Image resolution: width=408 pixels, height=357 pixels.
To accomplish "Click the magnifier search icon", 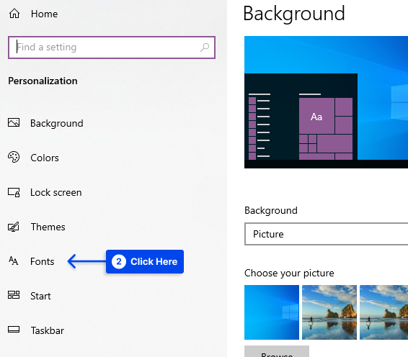I will [x=205, y=48].
